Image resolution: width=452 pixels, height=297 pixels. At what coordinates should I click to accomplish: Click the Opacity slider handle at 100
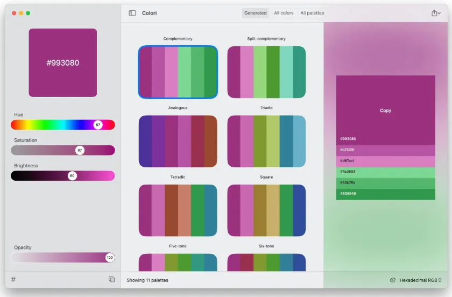tap(110, 258)
